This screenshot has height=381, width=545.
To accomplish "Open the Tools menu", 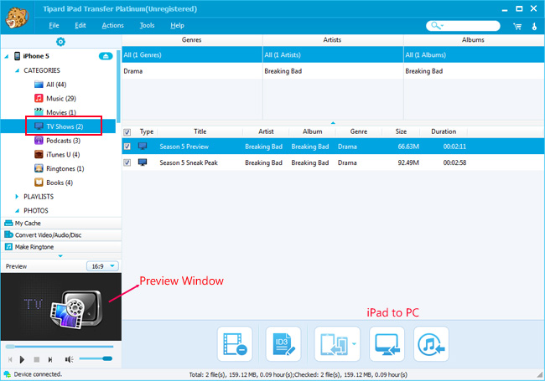I will pyautogui.click(x=147, y=25).
